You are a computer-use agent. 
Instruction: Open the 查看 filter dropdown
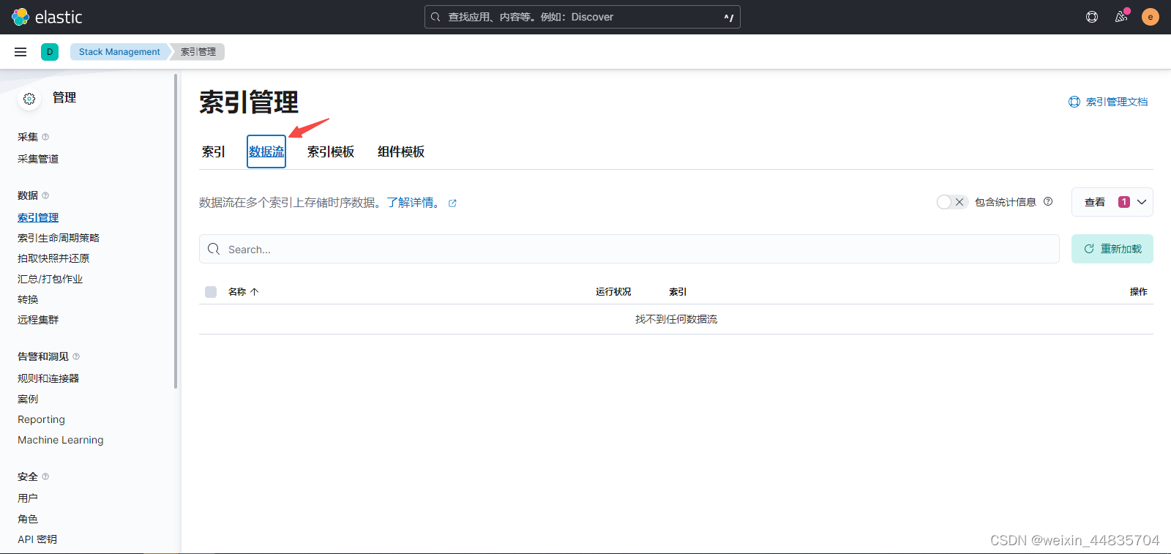1112,202
